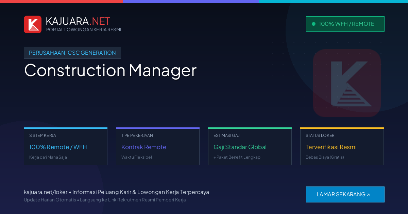
Task: Click the green dot in the remote badge
Action: (313, 24)
